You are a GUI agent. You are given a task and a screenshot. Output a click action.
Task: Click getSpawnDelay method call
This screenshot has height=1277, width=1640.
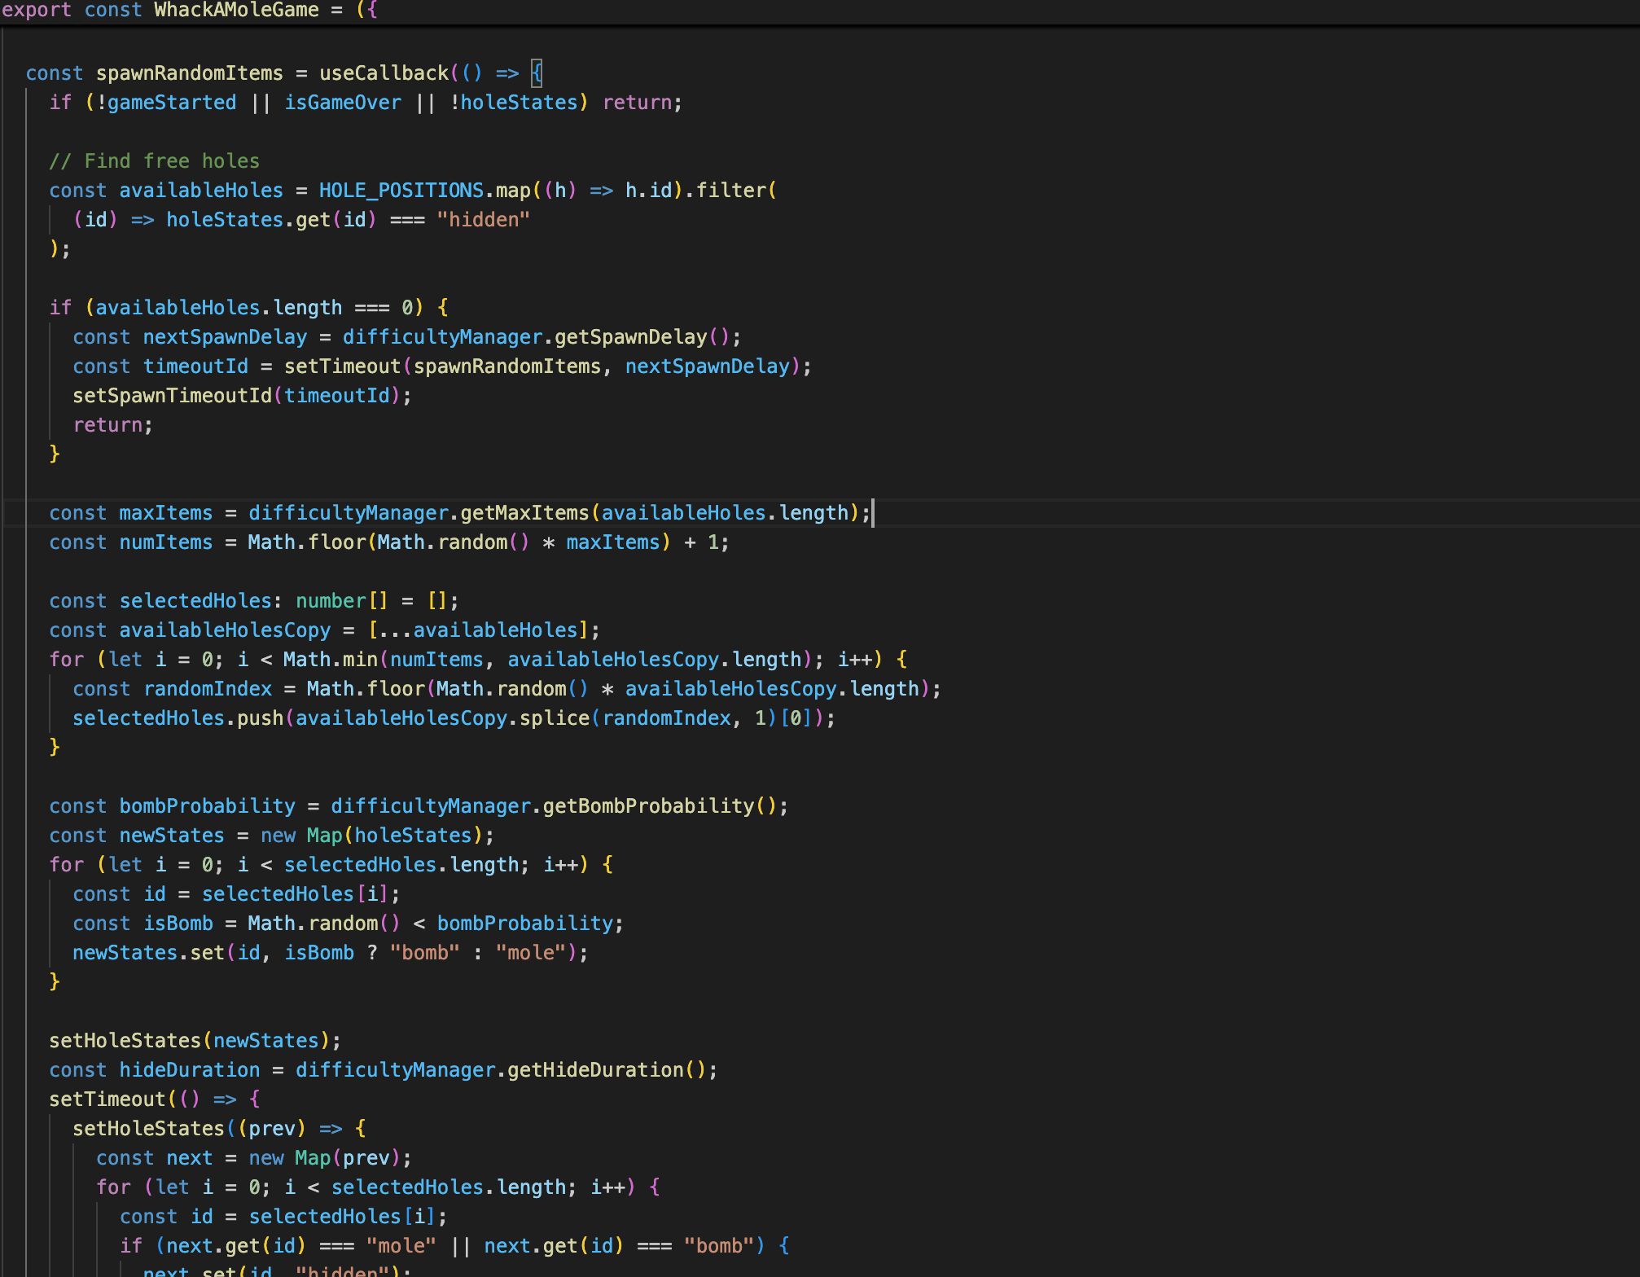click(631, 337)
